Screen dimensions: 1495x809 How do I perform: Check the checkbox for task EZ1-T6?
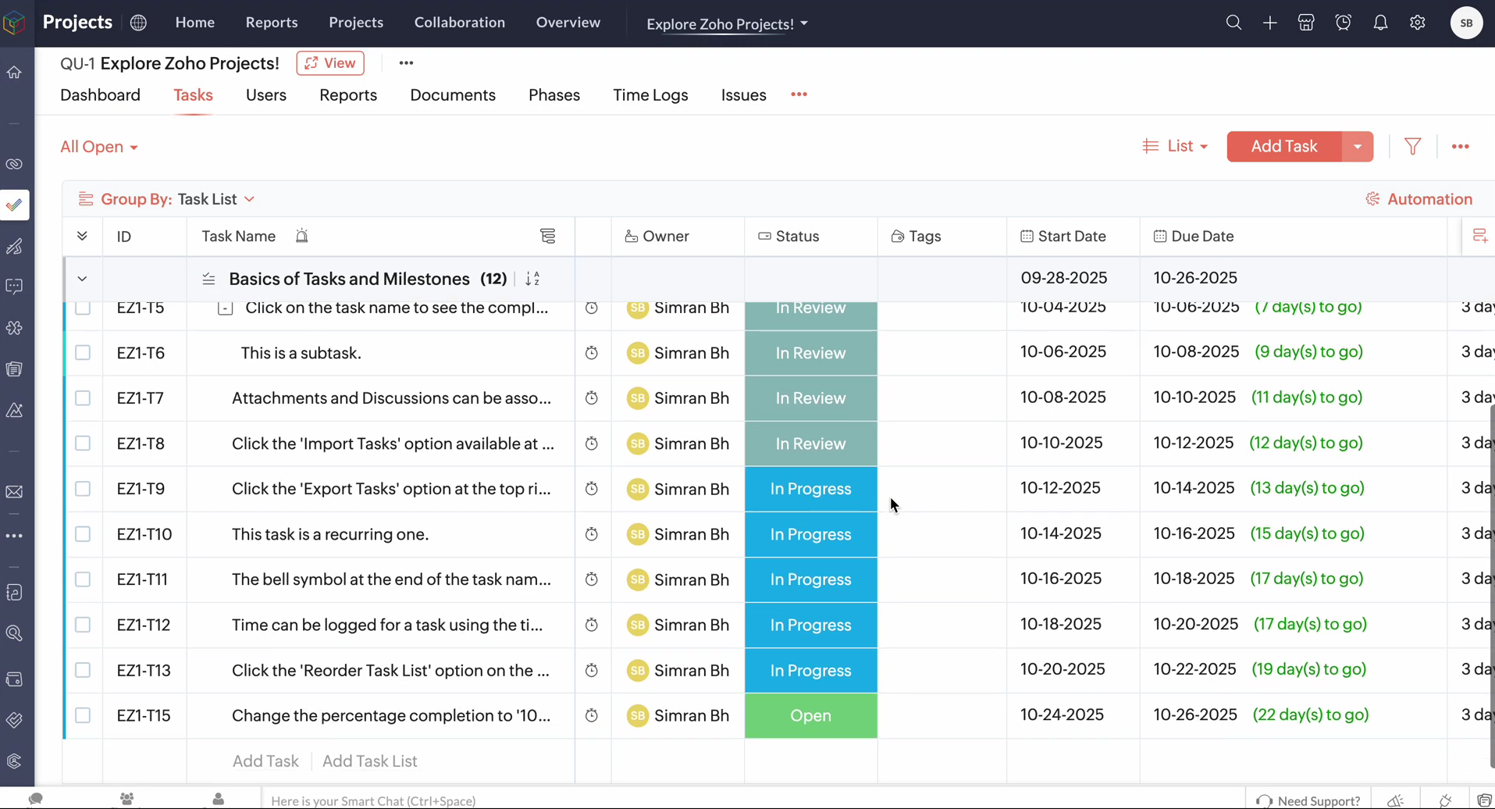tap(83, 352)
